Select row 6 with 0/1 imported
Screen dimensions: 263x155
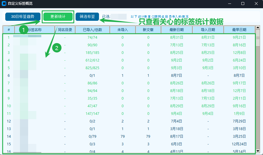[x=129, y=76]
